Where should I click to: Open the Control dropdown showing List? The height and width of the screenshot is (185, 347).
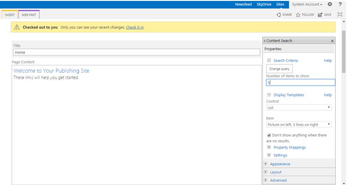(x=299, y=108)
